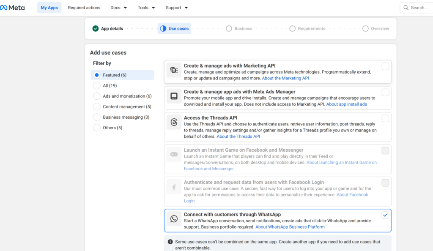The image size is (433, 251).
Task: Click the 'Add use cases' heading
Action: (x=108, y=53)
